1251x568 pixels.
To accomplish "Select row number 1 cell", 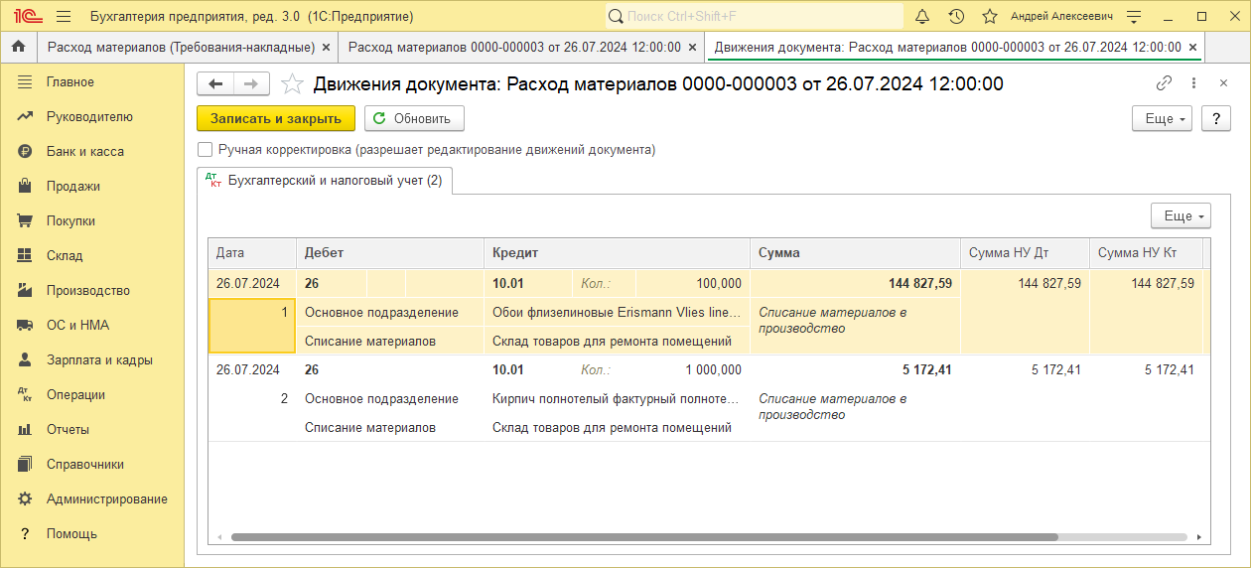I will pos(252,326).
